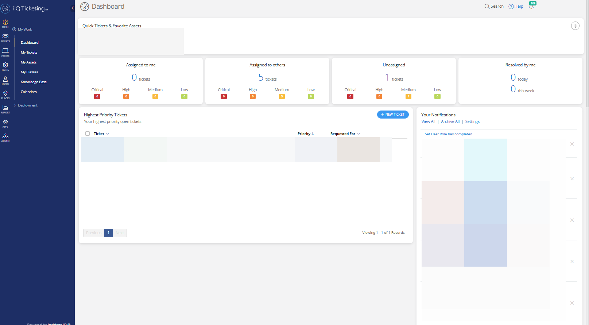Collapse the left sidebar with chevron

[x=72, y=8]
